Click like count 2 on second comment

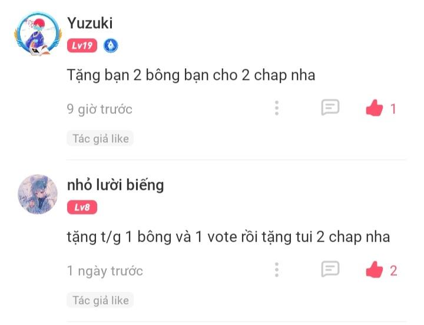tap(393, 271)
